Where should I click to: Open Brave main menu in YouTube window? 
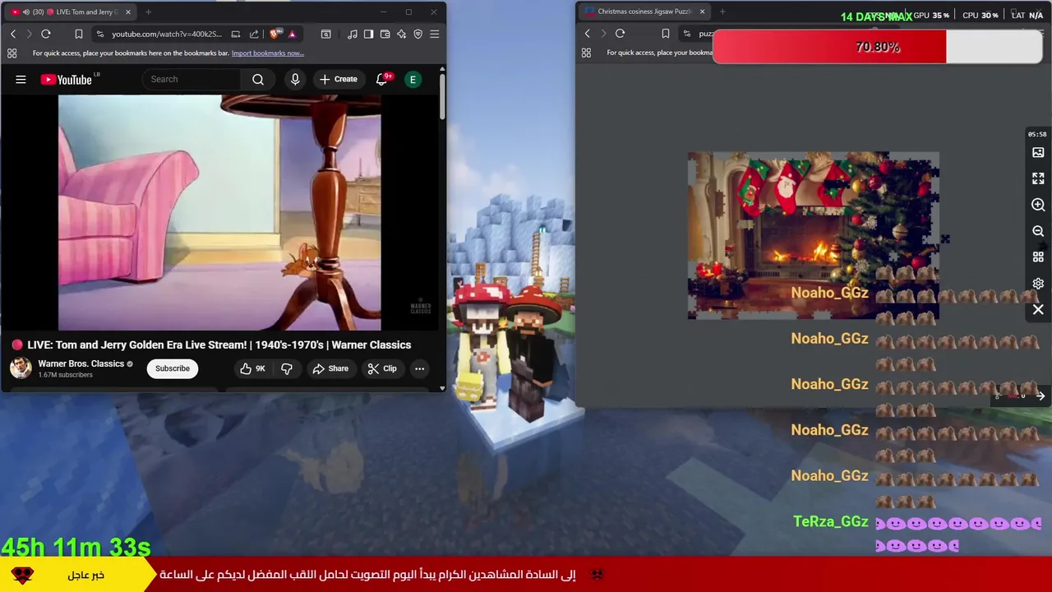coord(435,34)
